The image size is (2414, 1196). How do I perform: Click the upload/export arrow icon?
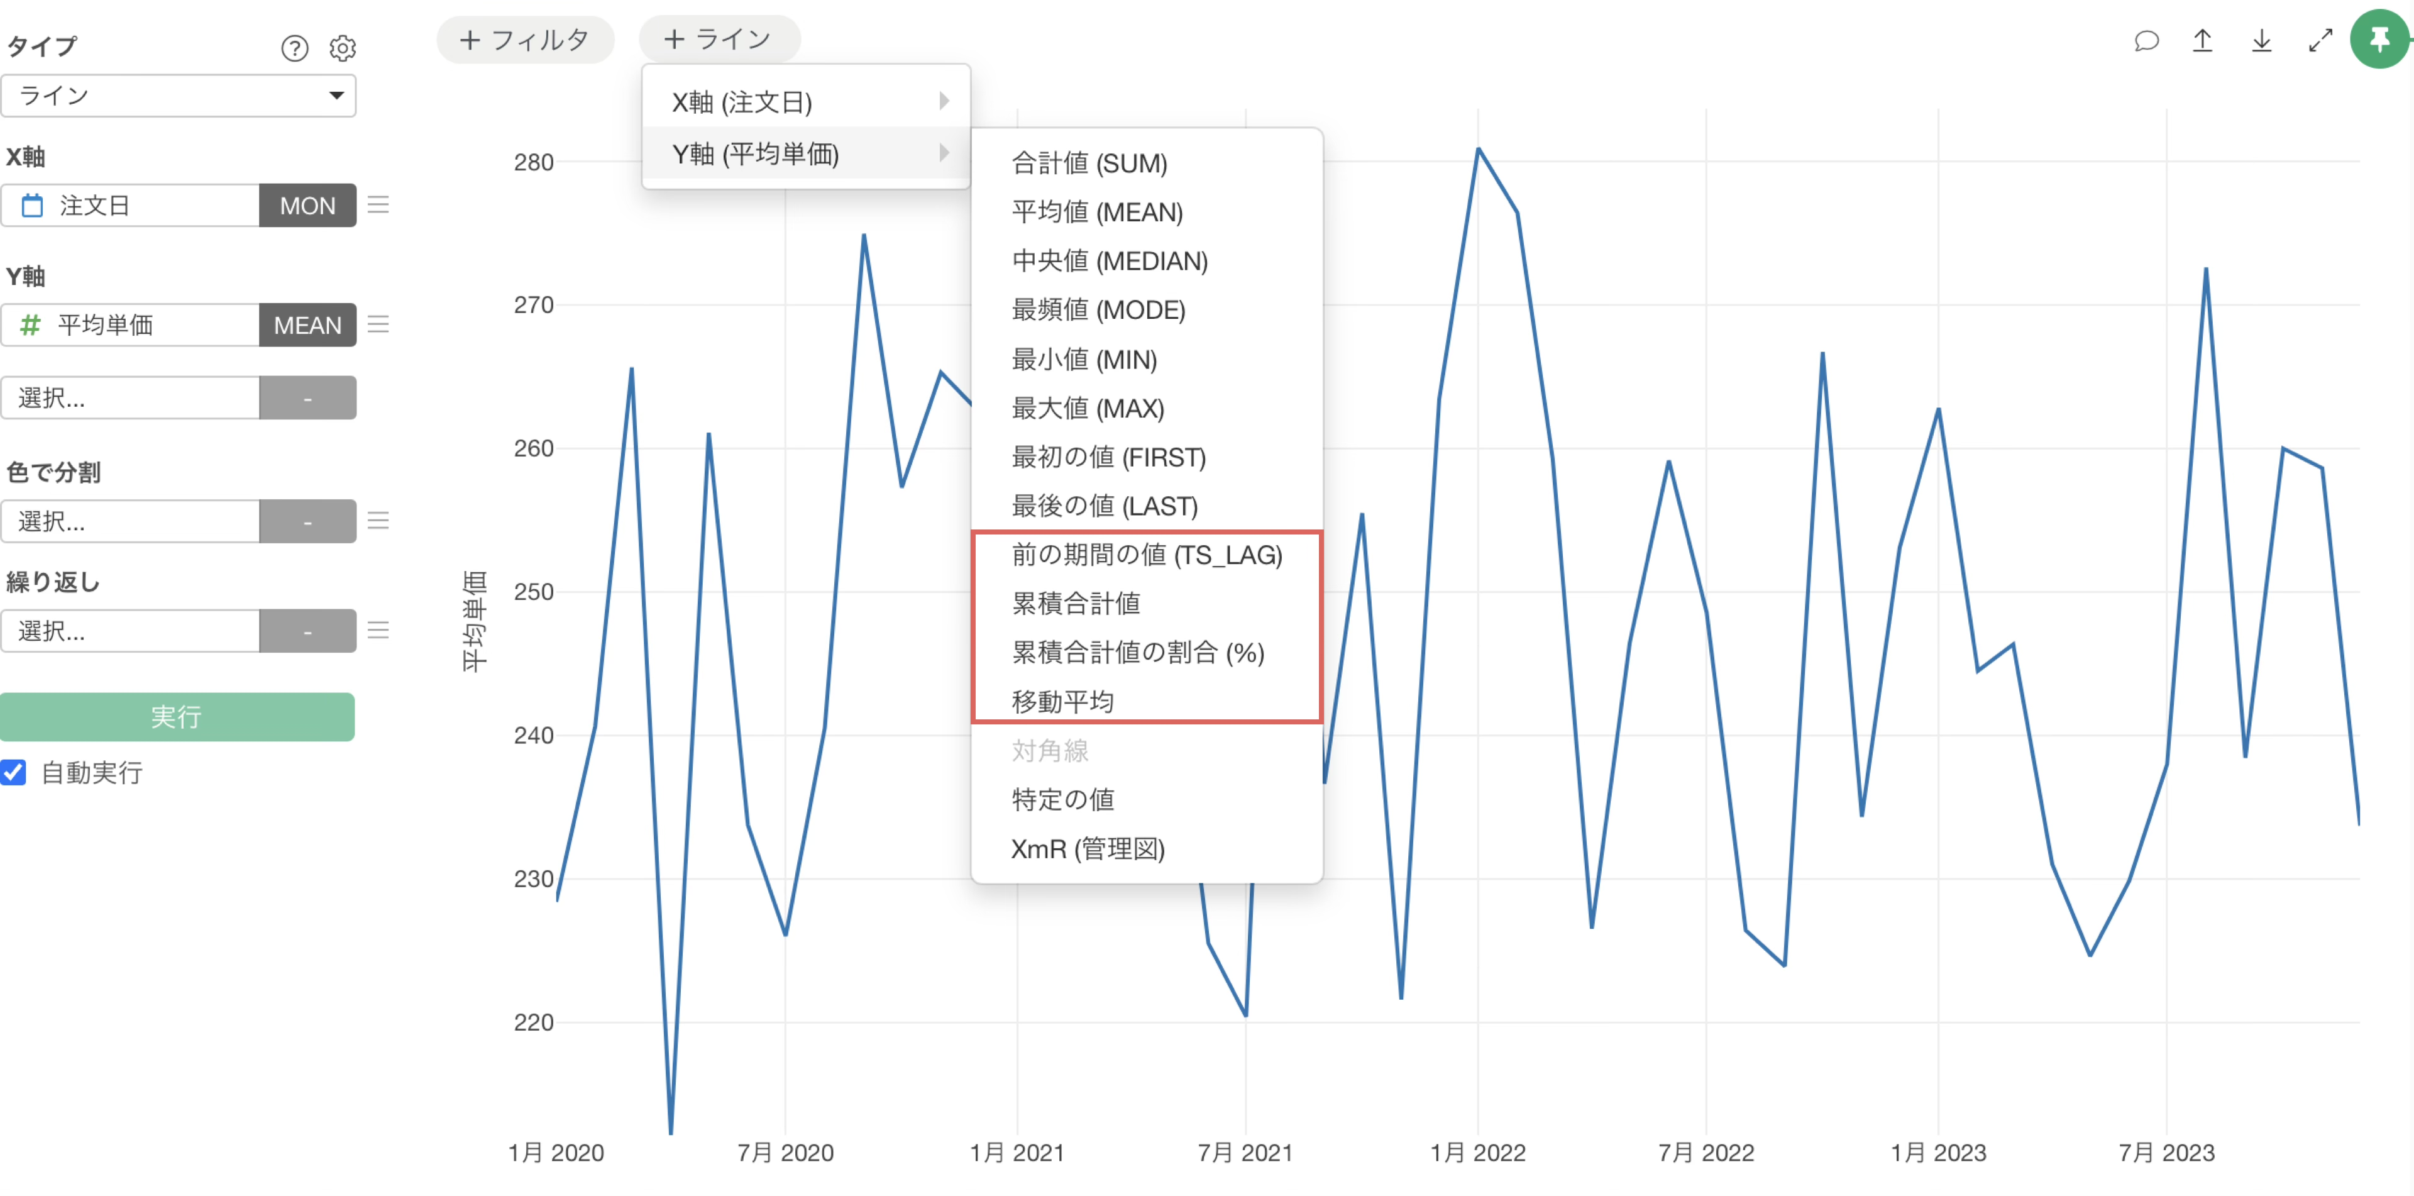point(2202,40)
